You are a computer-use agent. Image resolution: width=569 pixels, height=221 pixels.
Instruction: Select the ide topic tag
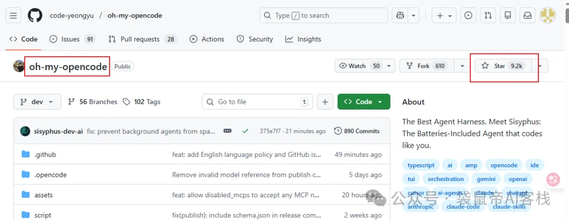[535, 165]
